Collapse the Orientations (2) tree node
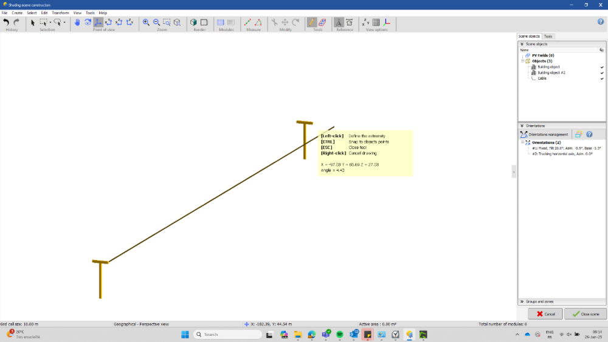 [x=522, y=143]
